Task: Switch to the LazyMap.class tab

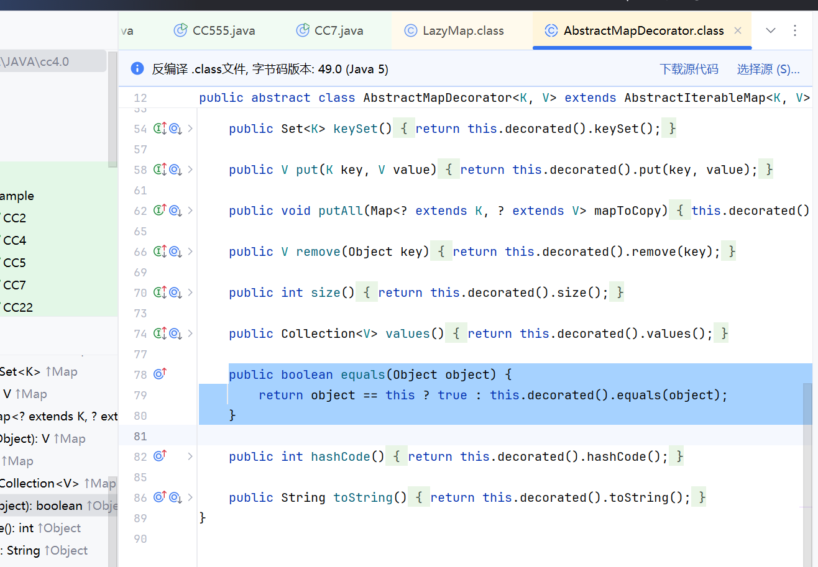Action: point(462,30)
